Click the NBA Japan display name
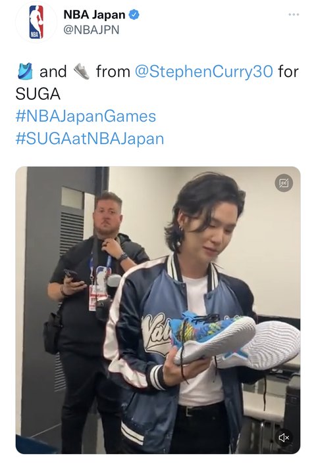The width and height of the screenshot is (316, 464). click(94, 14)
